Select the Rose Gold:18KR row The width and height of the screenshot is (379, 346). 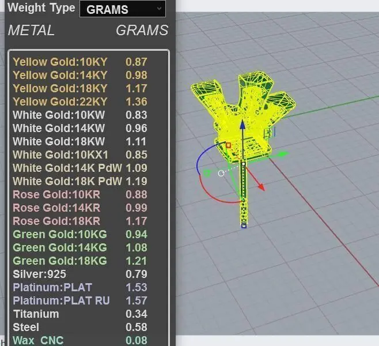click(80, 221)
